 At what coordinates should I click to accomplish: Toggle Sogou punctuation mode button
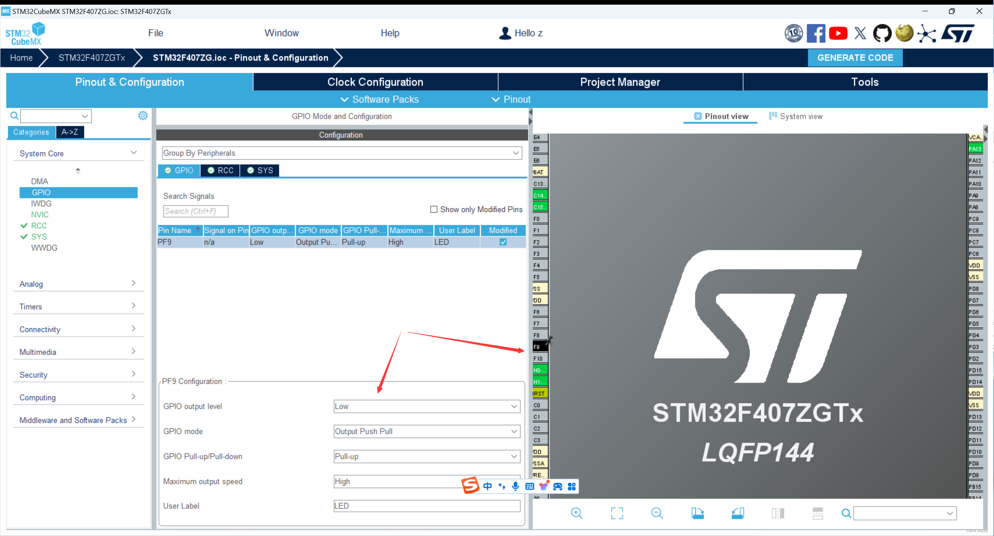(x=501, y=486)
